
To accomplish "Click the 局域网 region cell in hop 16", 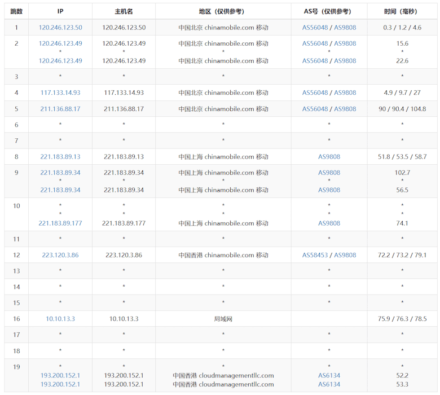I will 223,319.
